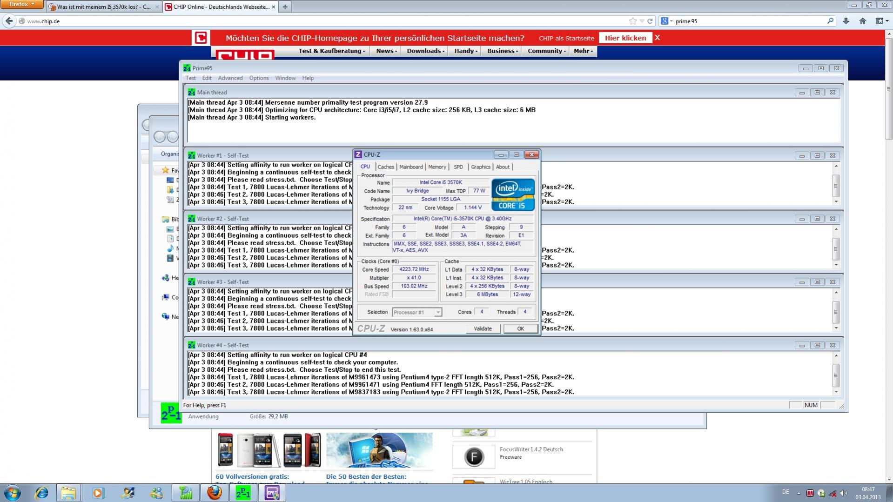Switch to CPU-Z via taskbar icon
This screenshot has height=502, width=893.
(x=272, y=493)
